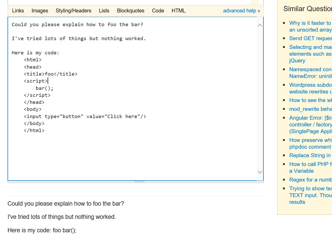Screen dimensions: 332x238
Task: Click the '<body>' line in the editor
Action: click(33, 109)
